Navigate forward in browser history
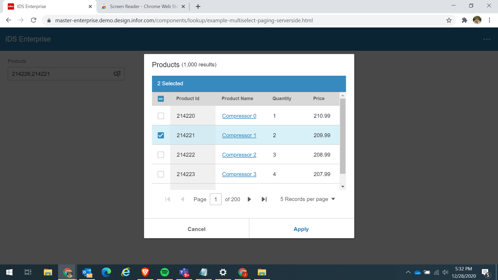 pos(21,20)
